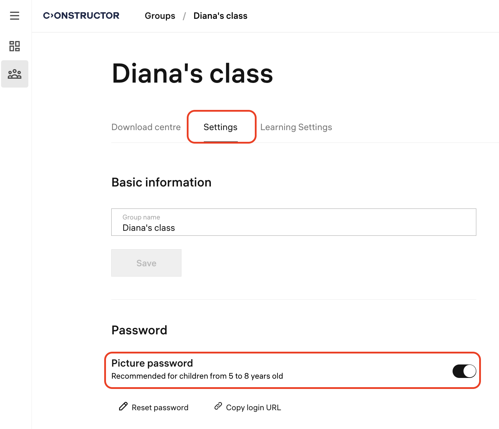Image resolution: width=499 pixels, height=429 pixels.
Task: Click the pencil icon beside Reset password
Action: (x=123, y=406)
